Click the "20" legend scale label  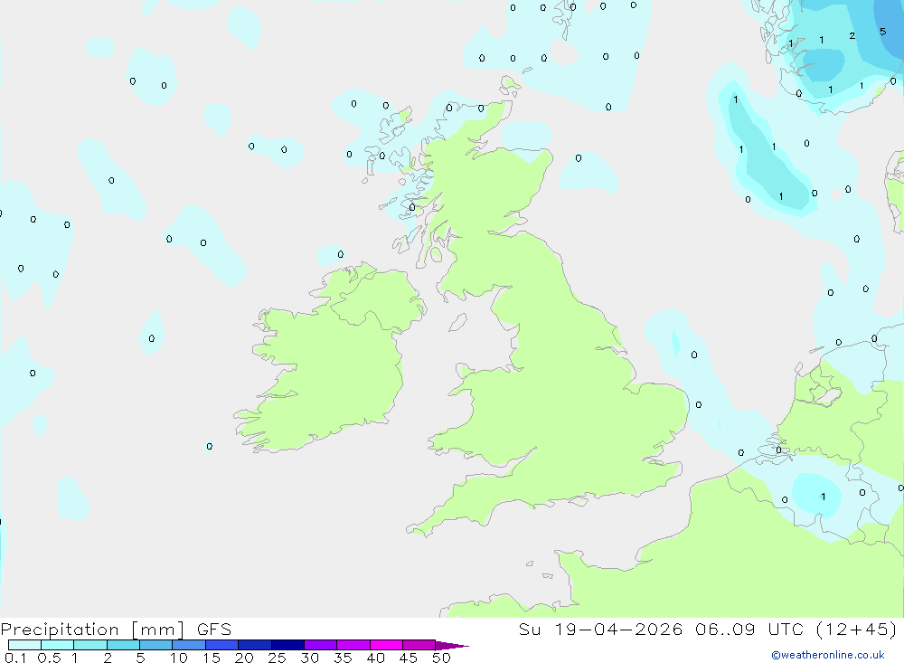244,658
